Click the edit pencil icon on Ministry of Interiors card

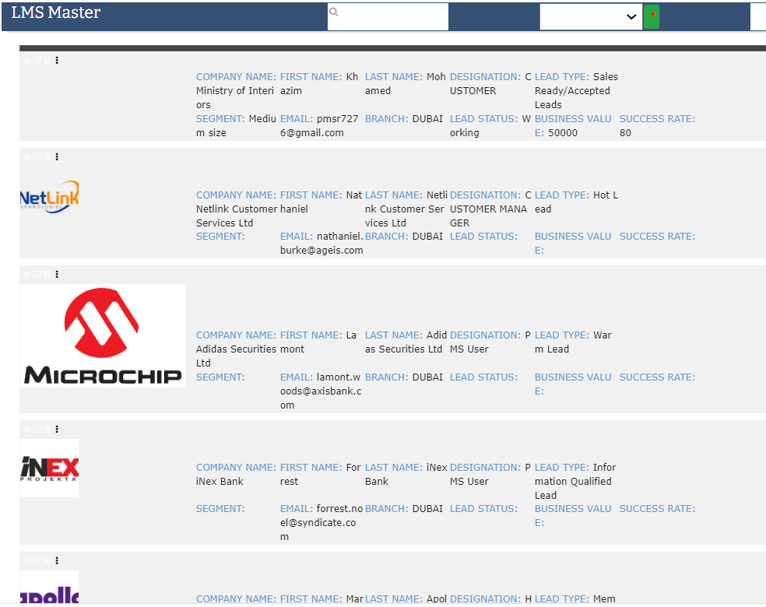click(36, 60)
